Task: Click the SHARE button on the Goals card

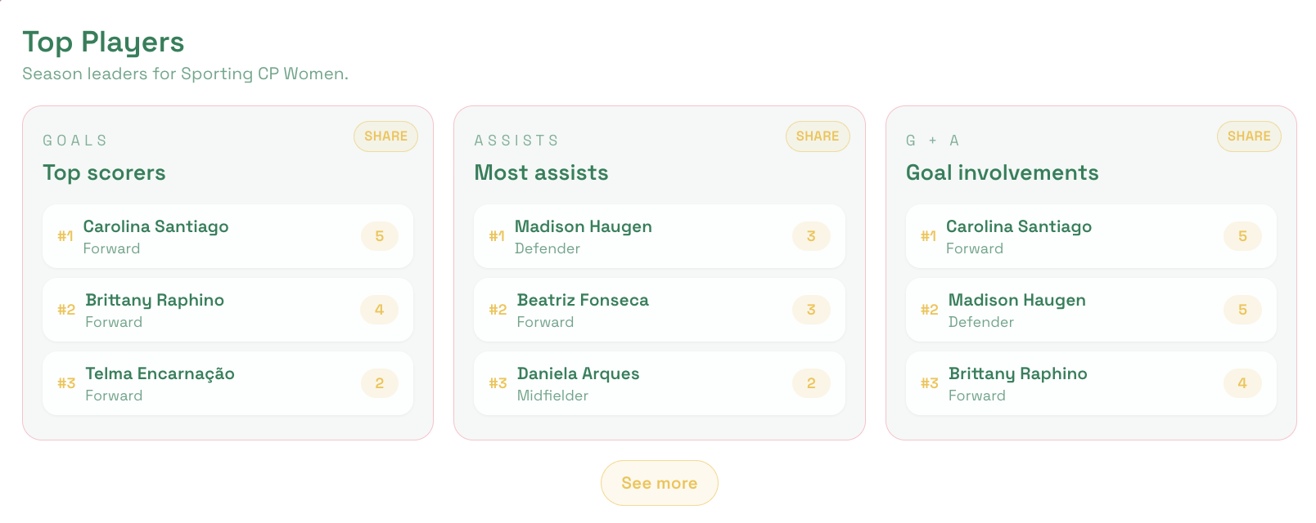Action: pos(385,136)
